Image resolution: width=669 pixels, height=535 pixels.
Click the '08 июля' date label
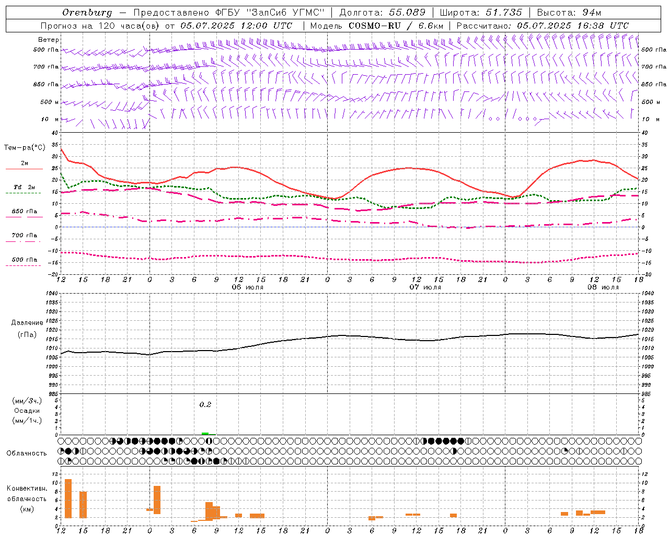coord(603,287)
